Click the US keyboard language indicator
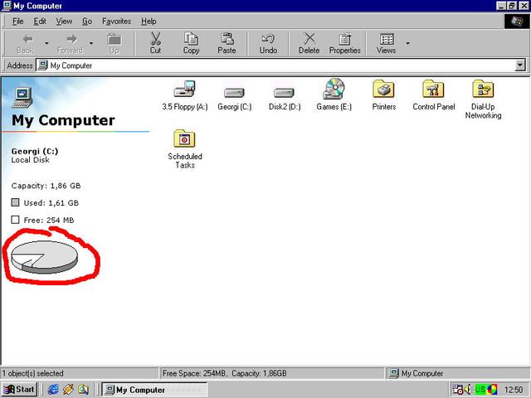This screenshot has height=398, width=531. (x=480, y=390)
